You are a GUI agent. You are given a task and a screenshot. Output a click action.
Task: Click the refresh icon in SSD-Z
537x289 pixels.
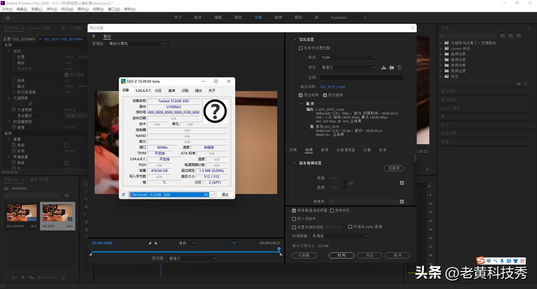(x=123, y=194)
